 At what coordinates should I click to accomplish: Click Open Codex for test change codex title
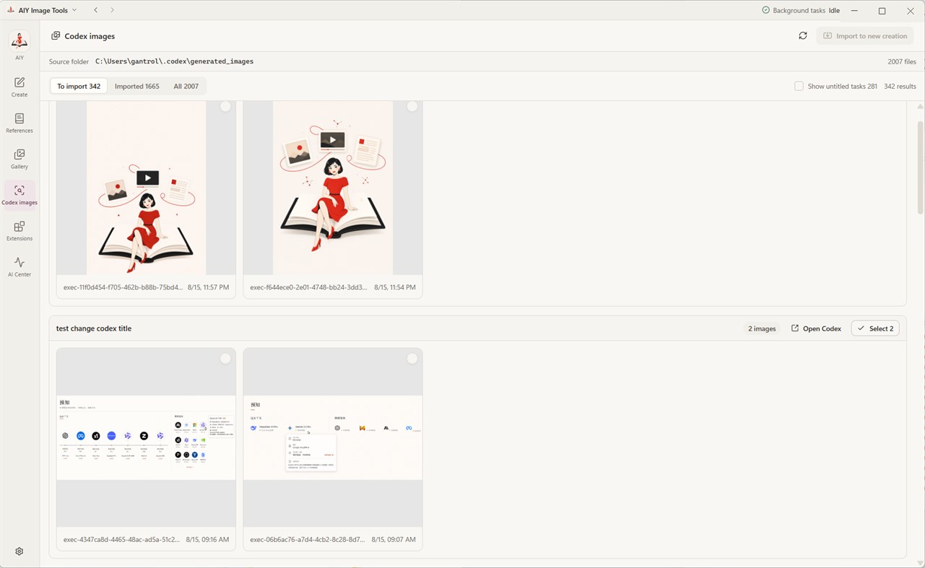(x=816, y=328)
